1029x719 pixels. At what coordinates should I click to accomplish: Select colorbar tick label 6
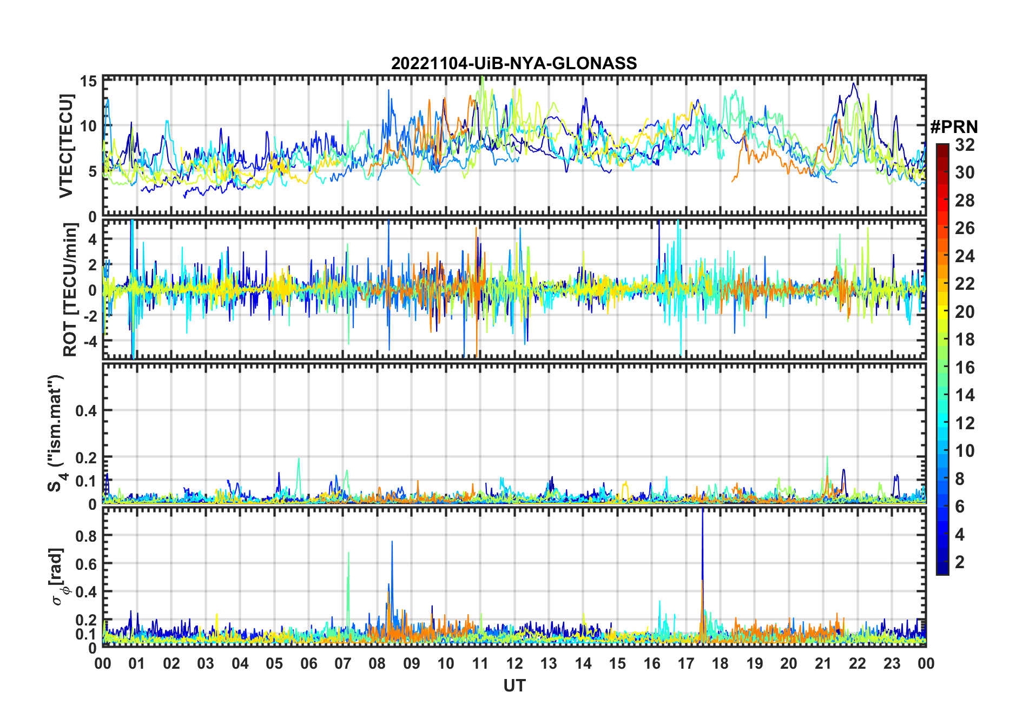click(960, 506)
